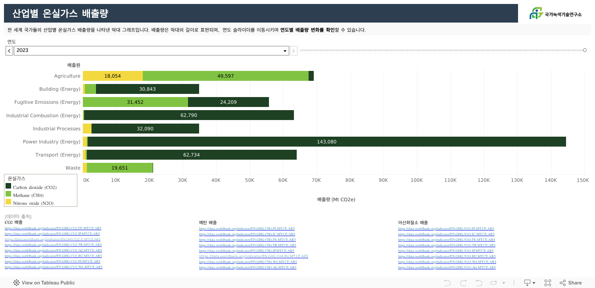Open the EN.GHG.CH4.WA.MT.CE.AR5 link
Image resolution: width=595 pixels, height=288 pixels.
click(x=248, y=262)
